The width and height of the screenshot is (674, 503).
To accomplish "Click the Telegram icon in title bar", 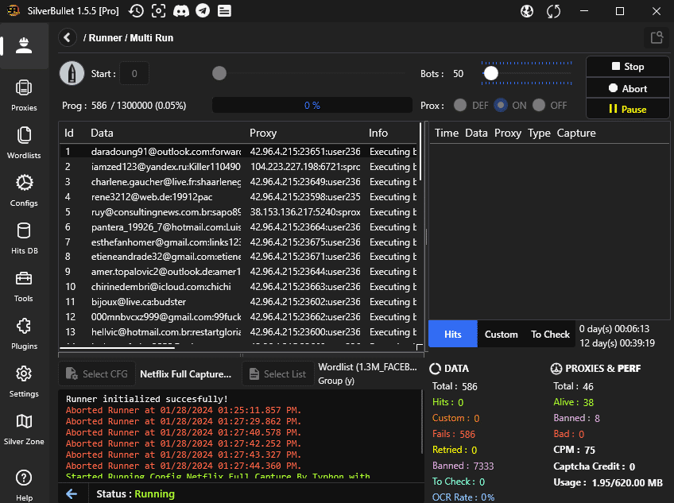I will (203, 11).
